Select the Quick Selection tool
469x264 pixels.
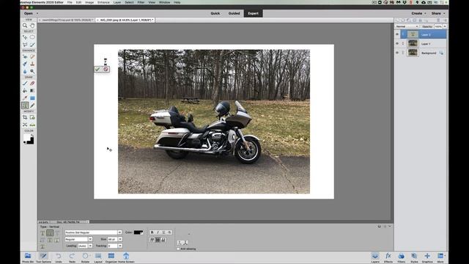(32, 45)
